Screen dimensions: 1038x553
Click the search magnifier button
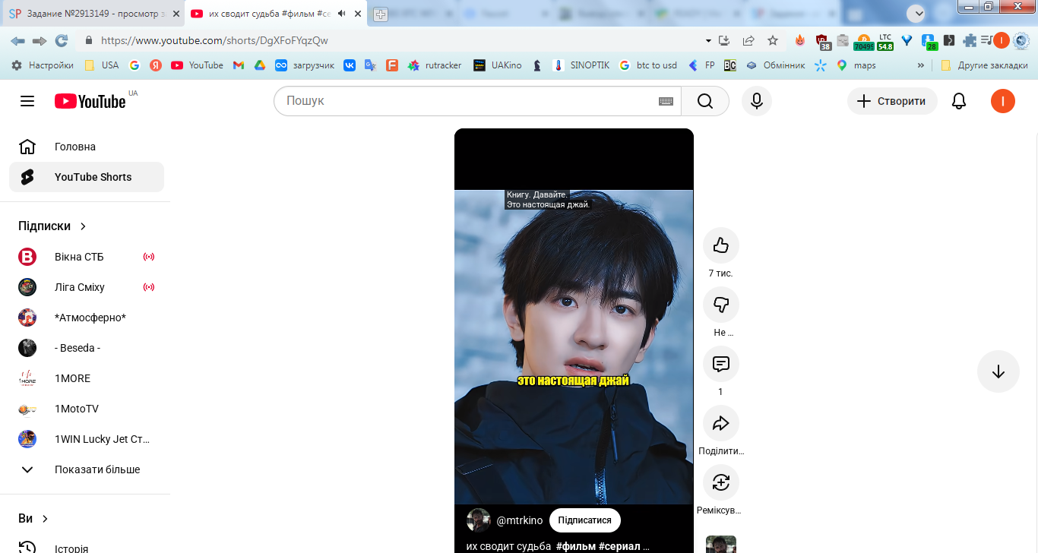pyautogui.click(x=705, y=101)
